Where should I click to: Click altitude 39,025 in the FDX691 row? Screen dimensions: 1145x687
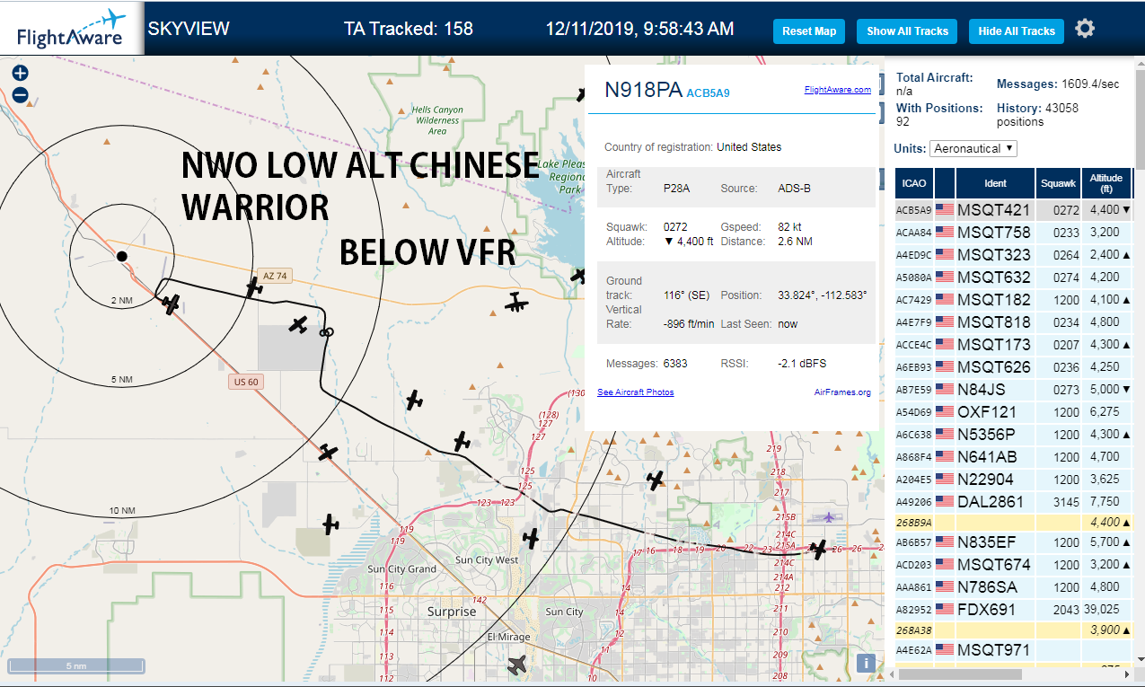point(1102,610)
